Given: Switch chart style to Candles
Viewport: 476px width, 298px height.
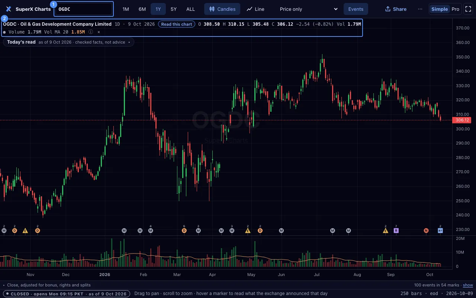Looking at the screenshot, I should (x=222, y=9).
